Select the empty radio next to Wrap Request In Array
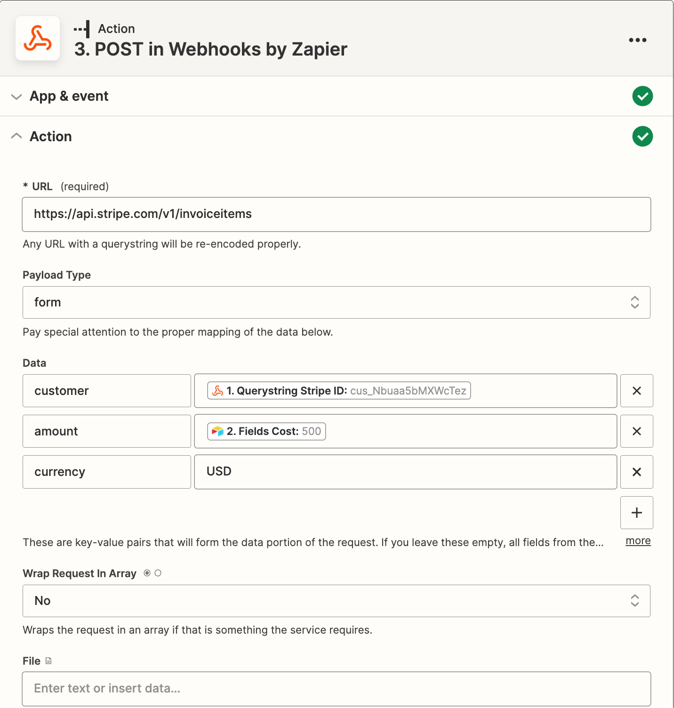Screen dimensions: 674x708 [x=158, y=573]
